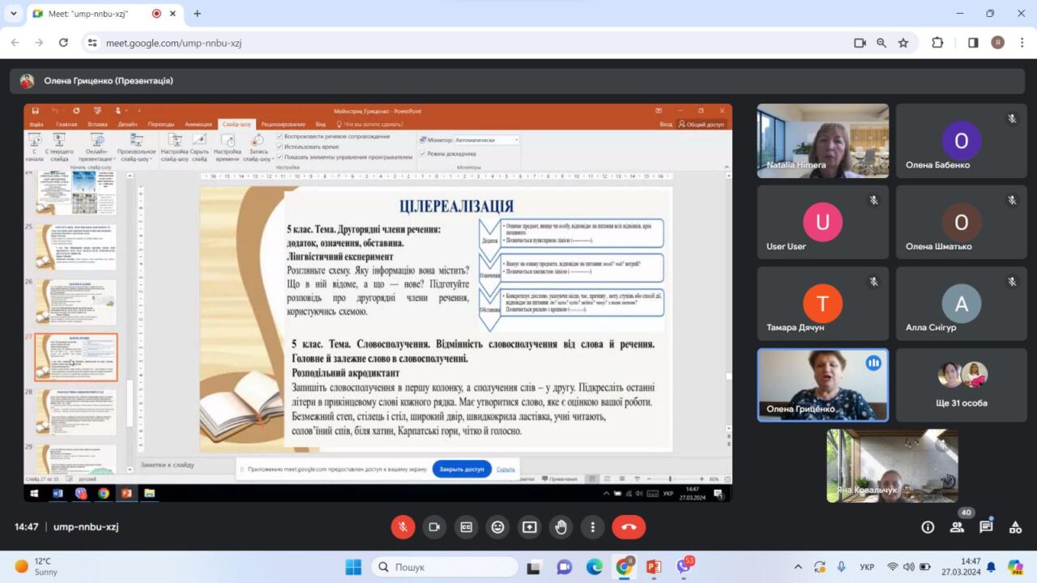Open the 'Рецензирование' ribbon tab
Viewport: 1037px width, 583px height.
[x=284, y=124]
